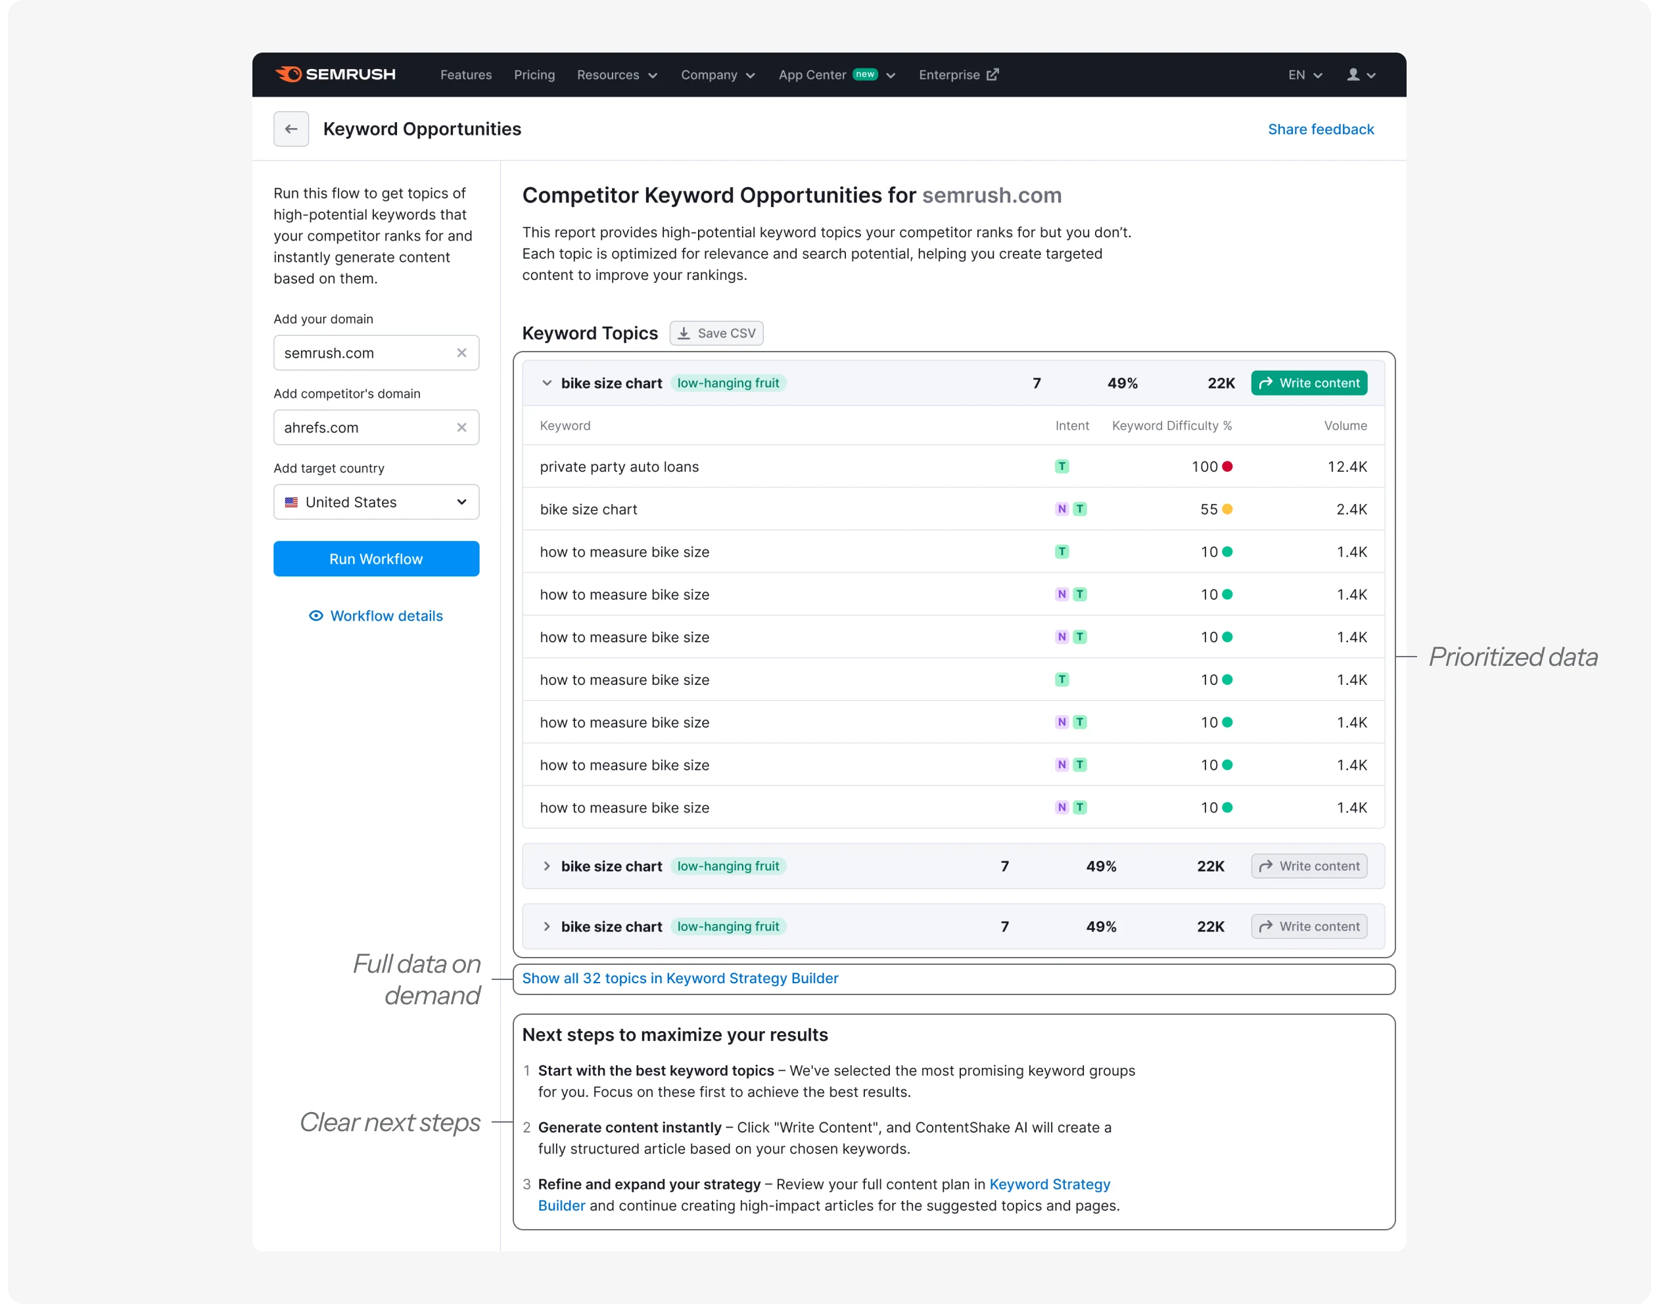Click the Run Workflow button
The height and width of the screenshot is (1304, 1659).
[x=375, y=559]
